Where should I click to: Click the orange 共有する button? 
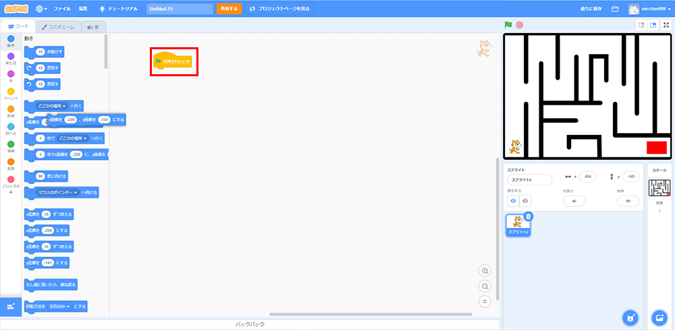(229, 9)
